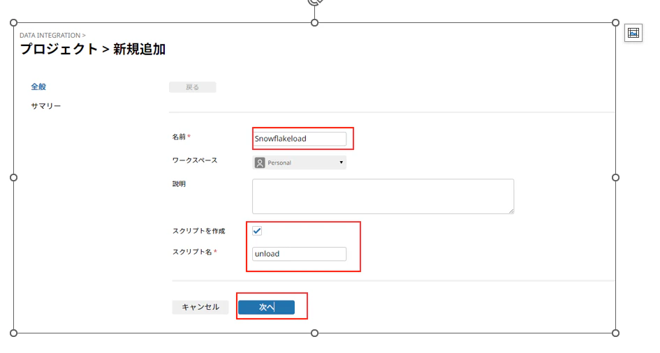This screenshot has width=660, height=353.
Task: Open the layout options icon beside image
Action: 633,33
